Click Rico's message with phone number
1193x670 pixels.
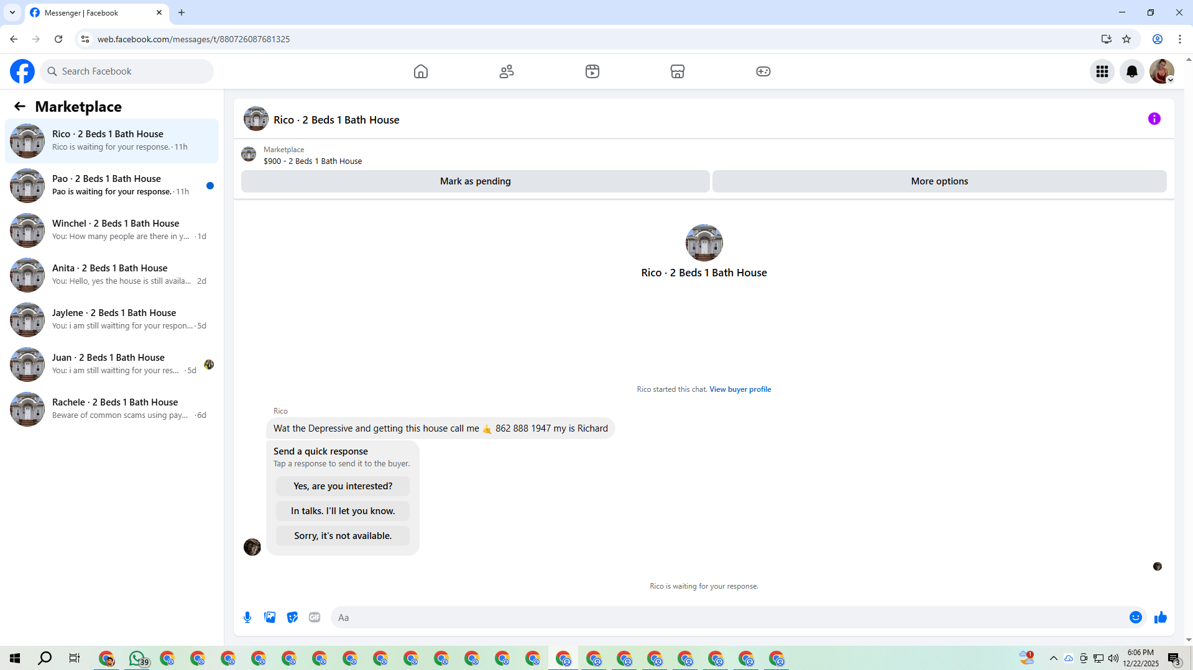click(x=441, y=428)
